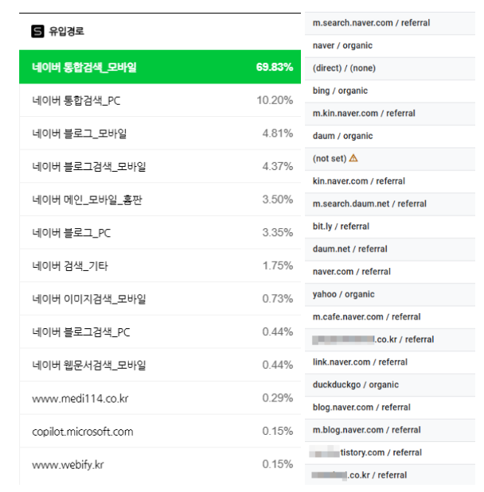Viewport: 484px width, 492px height.
Task: Select the 네이버 블로그_모바일 entry
Action: (160, 134)
